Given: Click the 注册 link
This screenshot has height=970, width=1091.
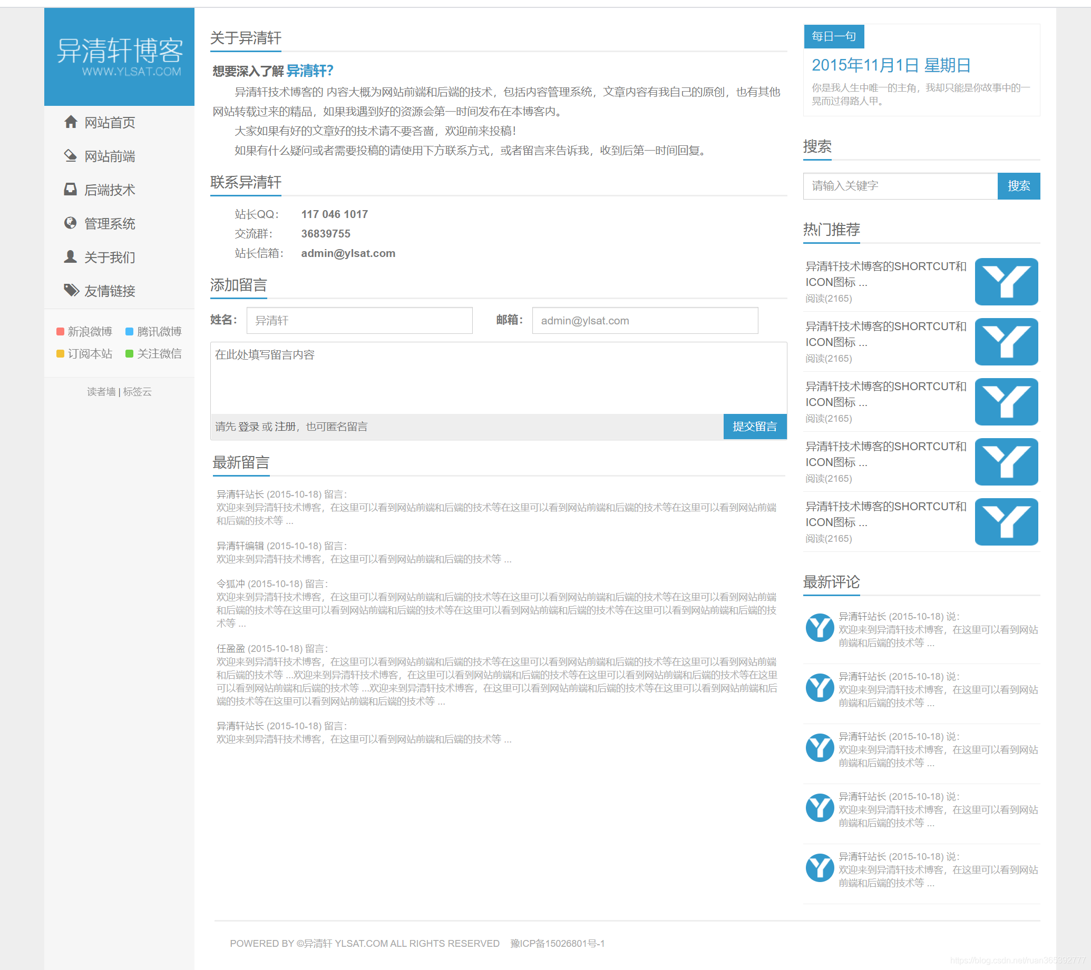Looking at the screenshot, I should (x=285, y=426).
